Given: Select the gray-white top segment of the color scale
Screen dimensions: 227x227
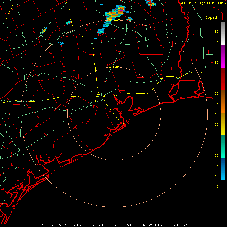Looking at the screenshot, I should (x=223, y=34).
